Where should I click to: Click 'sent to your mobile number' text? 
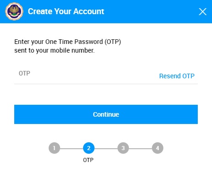coord(54,50)
